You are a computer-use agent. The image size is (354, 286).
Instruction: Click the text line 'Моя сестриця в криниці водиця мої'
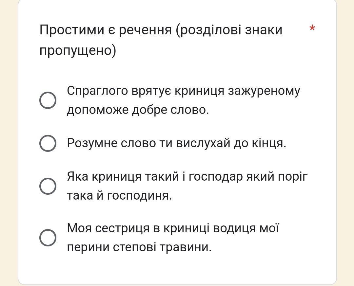tap(173, 228)
